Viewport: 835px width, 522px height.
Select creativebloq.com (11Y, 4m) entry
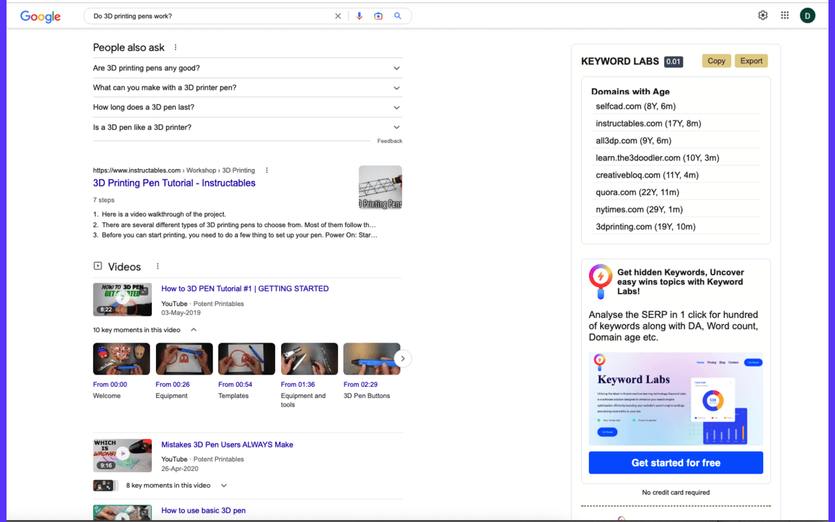coord(647,175)
